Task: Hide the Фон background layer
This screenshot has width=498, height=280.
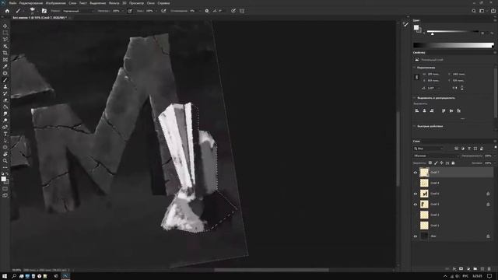Action: (415, 236)
